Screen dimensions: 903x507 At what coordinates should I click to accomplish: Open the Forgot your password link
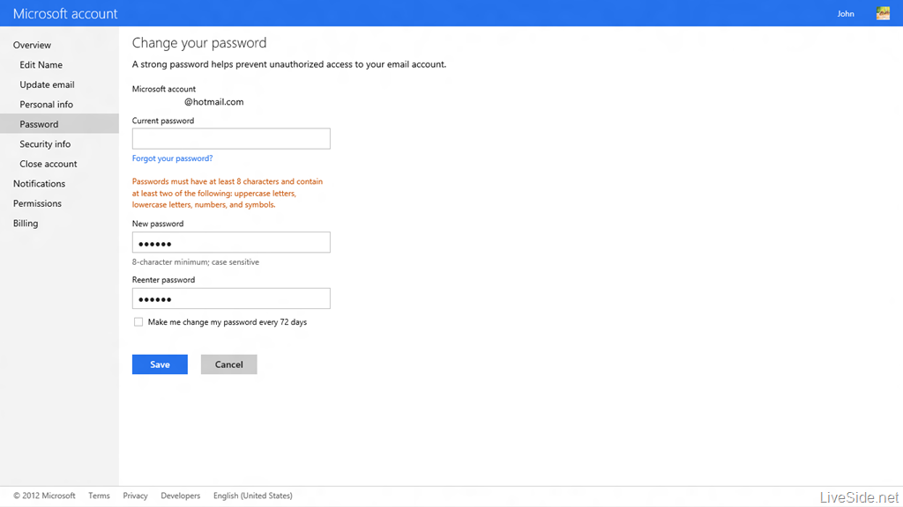click(172, 158)
